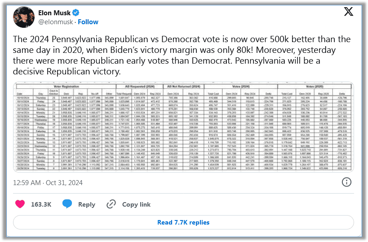Click the Follow link

click(x=88, y=22)
